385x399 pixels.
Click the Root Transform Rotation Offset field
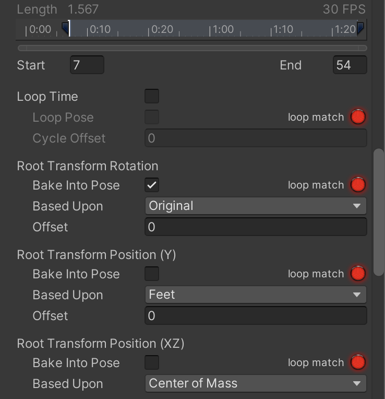pos(255,227)
